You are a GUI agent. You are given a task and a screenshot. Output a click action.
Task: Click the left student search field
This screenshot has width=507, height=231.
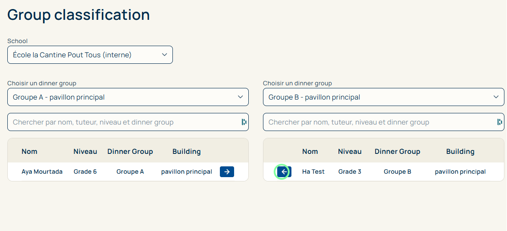(123, 122)
